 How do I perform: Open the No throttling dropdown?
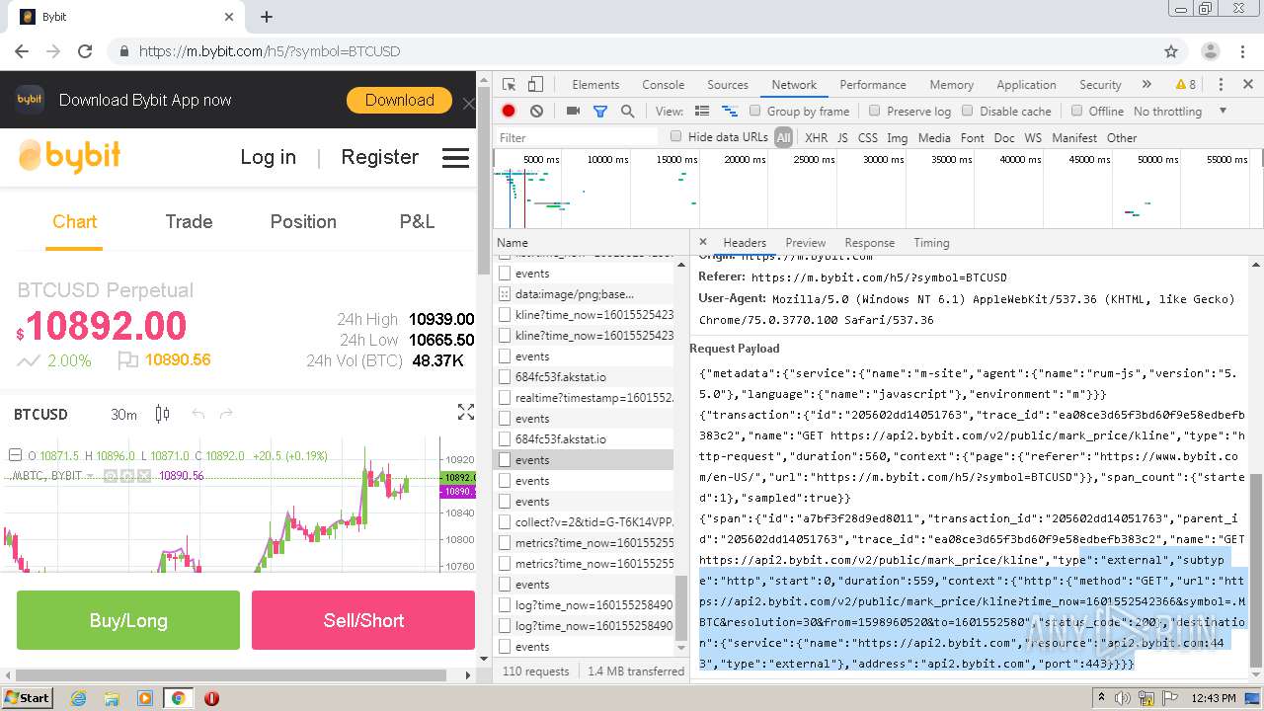(1180, 112)
